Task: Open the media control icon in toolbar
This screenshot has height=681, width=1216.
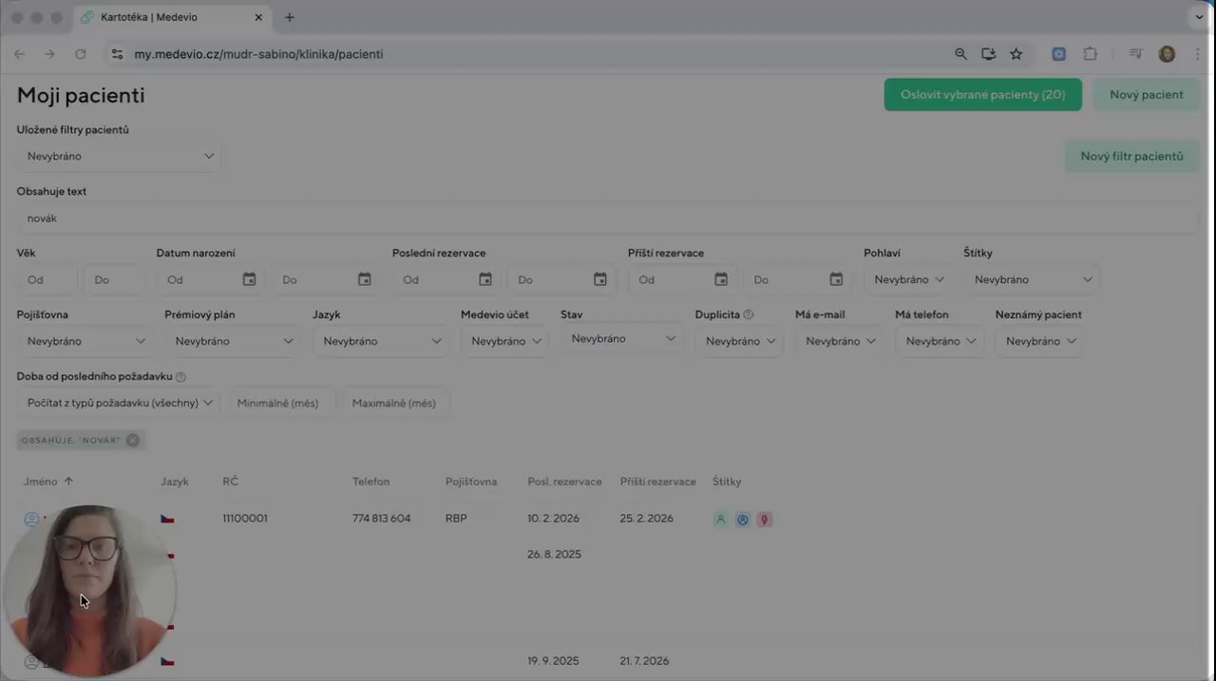Action: (x=1135, y=54)
